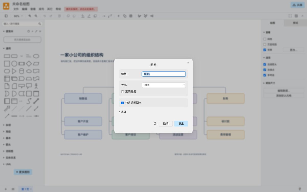Image resolution: width=307 pixels, height=192 pixels.
Task: Click the 更多图形 button
Action: (x=23, y=172)
